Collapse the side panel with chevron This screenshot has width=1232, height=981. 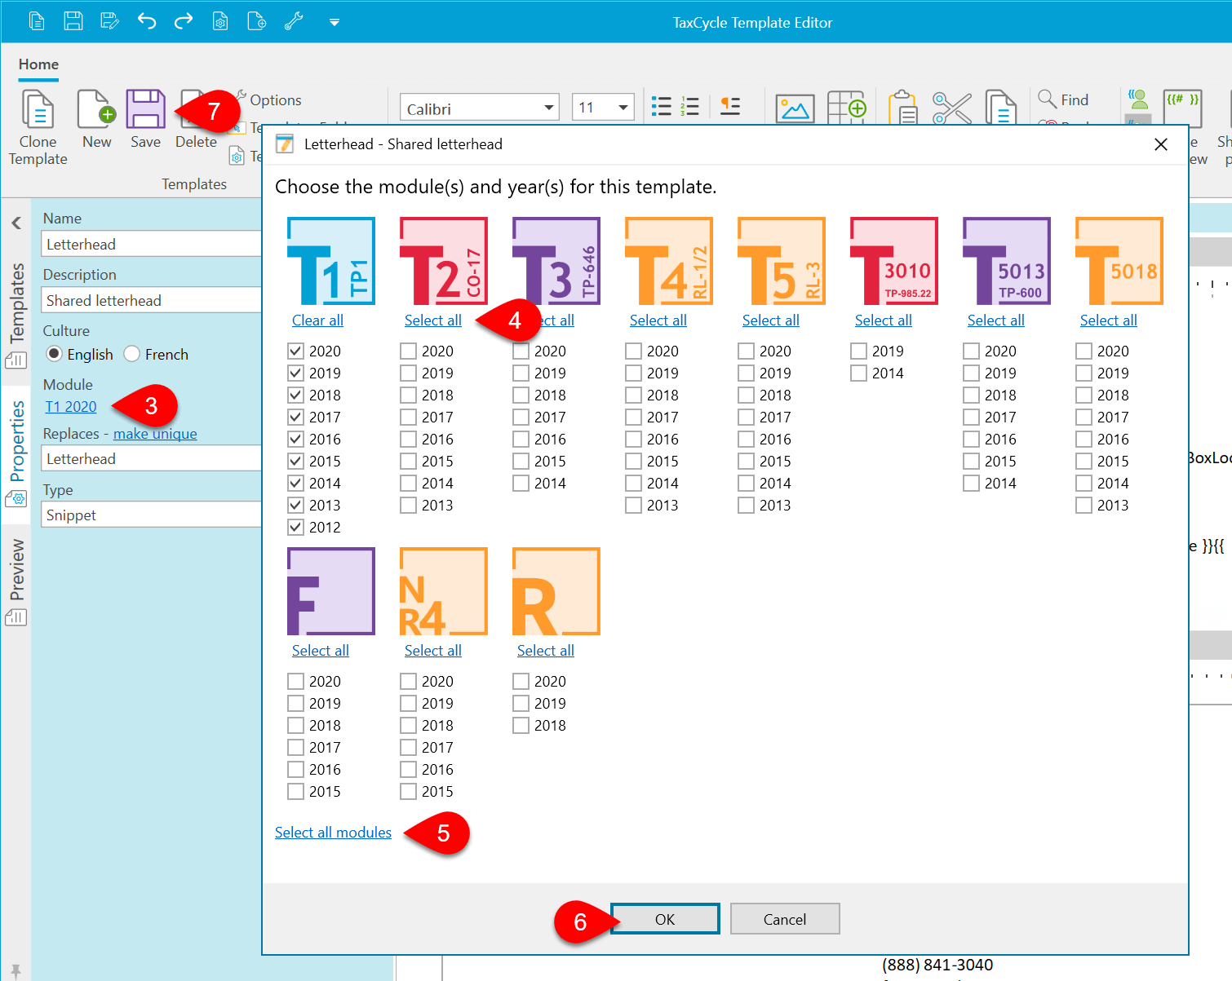[x=16, y=223]
